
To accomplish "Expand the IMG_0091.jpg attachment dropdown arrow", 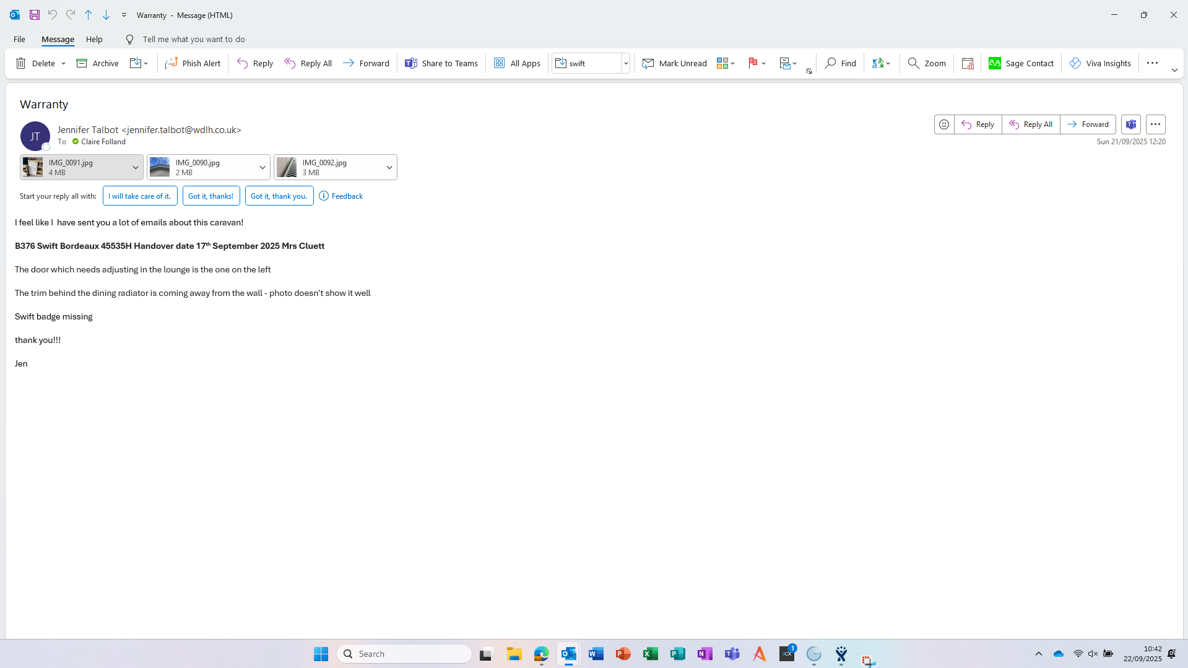I will 135,167.
